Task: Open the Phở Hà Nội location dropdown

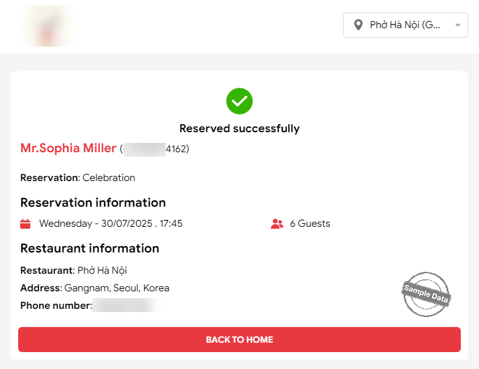Action: point(404,25)
